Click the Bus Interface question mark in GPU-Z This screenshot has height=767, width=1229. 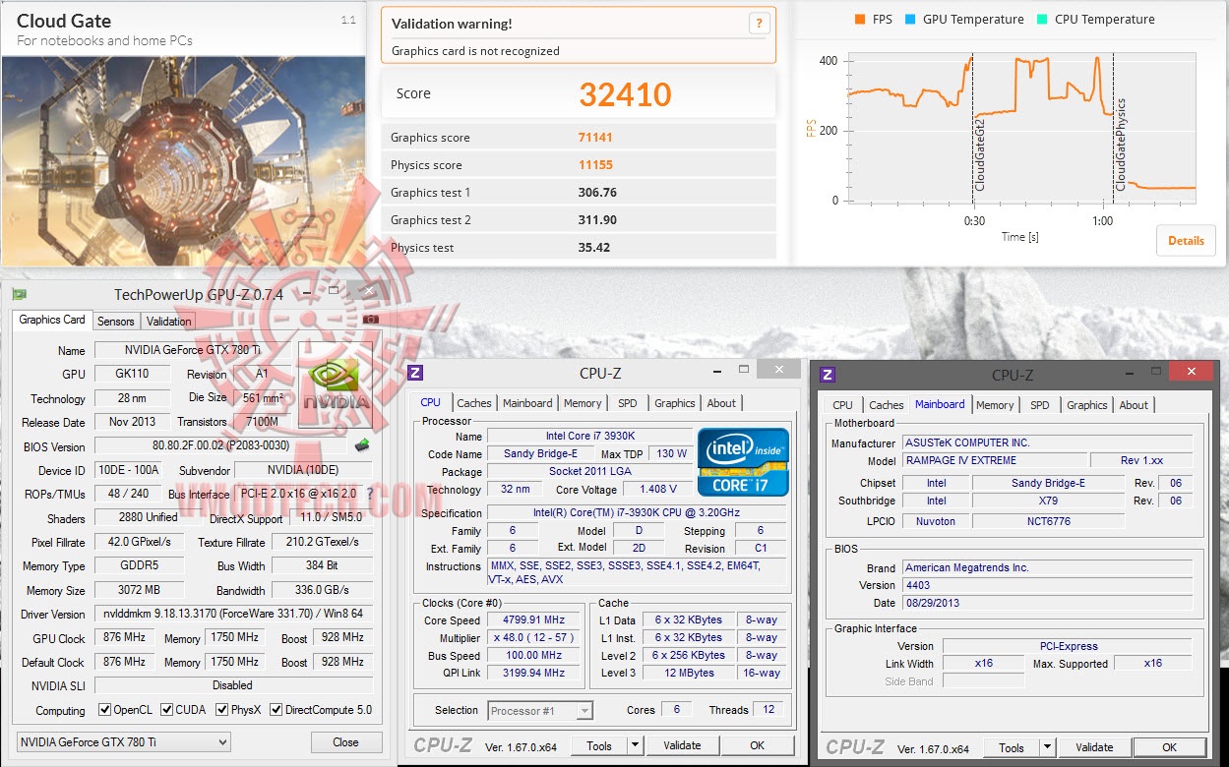(x=369, y=494)
